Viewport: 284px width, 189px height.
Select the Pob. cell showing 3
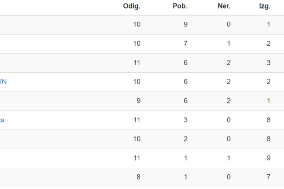pos(186,120)
